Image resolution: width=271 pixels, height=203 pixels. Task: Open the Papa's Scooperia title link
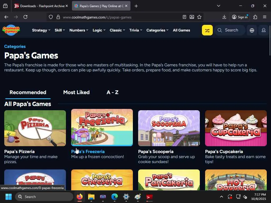[x=156, y=151]
